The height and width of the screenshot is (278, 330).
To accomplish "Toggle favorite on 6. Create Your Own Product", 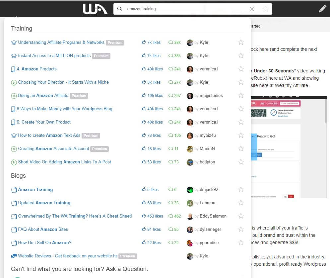I will 241,122.
